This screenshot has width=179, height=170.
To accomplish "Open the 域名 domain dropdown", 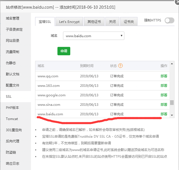I will click(x=94, y=36).
